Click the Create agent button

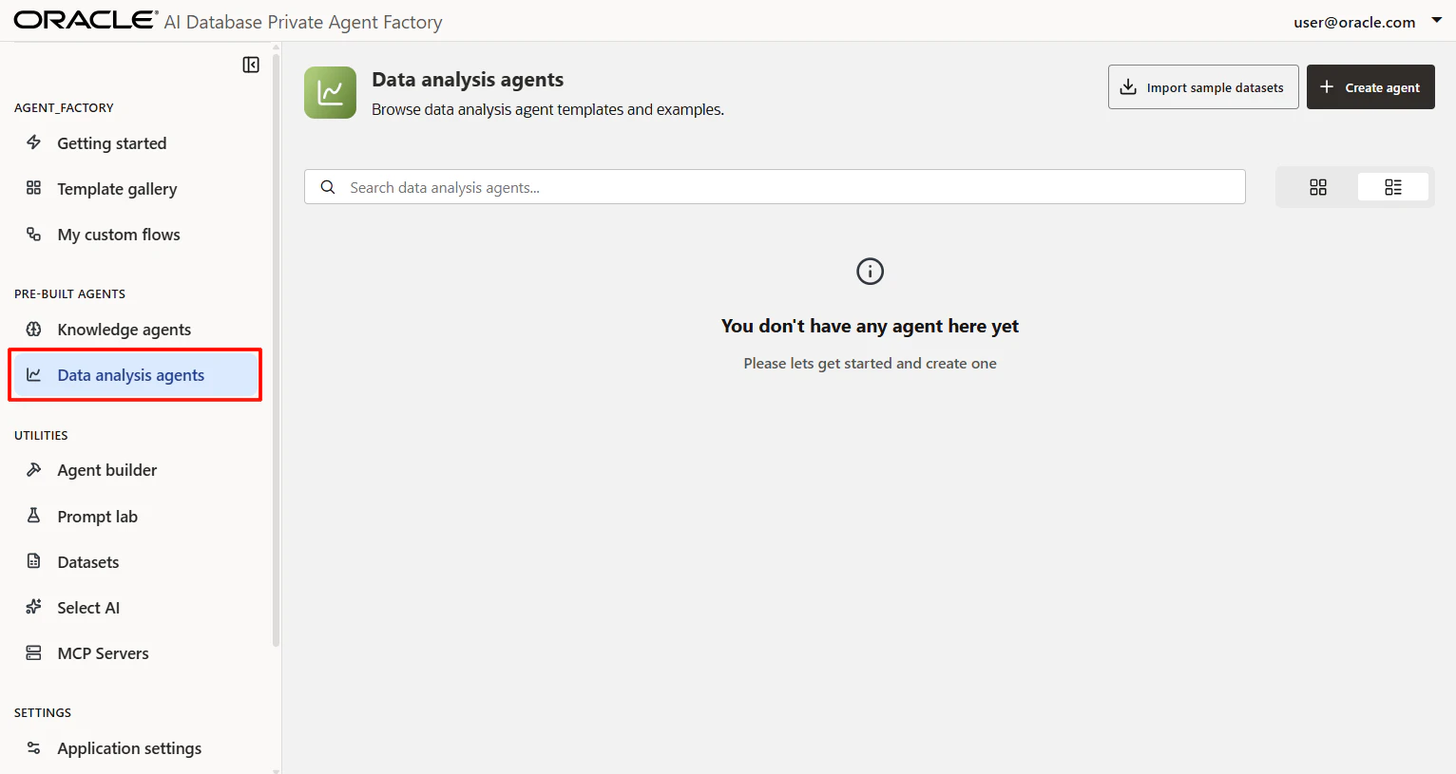tap(1370, 86)
